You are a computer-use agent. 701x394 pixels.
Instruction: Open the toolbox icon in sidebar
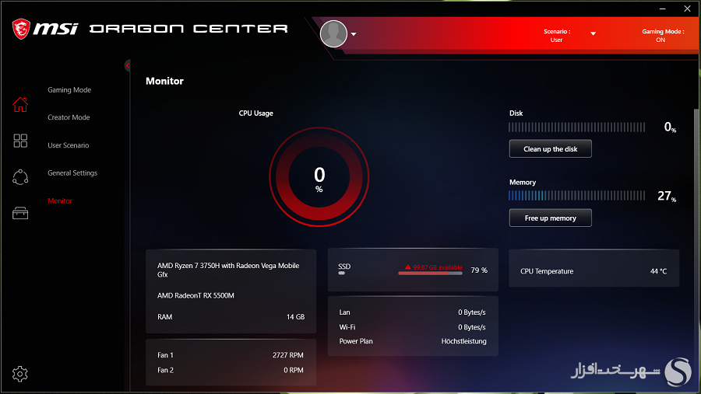(x=20, y=213)
